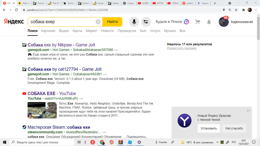260x146 pixels.
Task: Open Settings gear on taskbar
Action: 139,142
